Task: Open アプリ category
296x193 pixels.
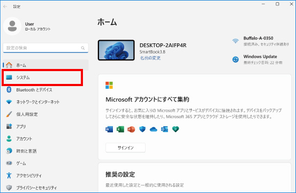Action: 45,127
